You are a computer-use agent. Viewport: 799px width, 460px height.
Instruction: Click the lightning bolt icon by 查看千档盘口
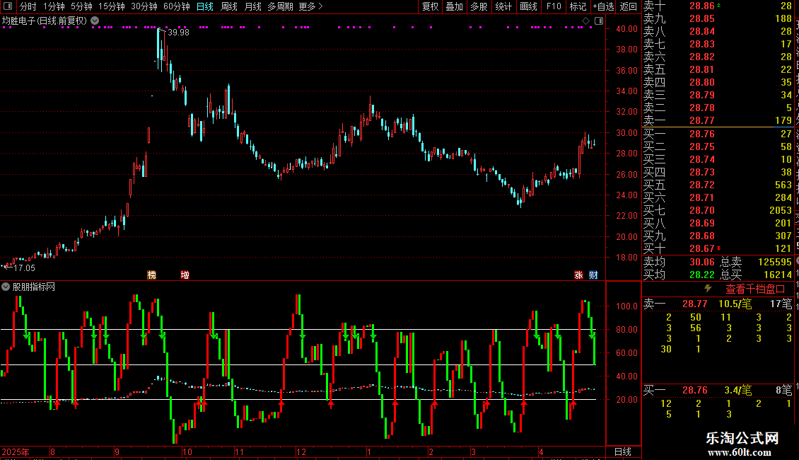708,289
